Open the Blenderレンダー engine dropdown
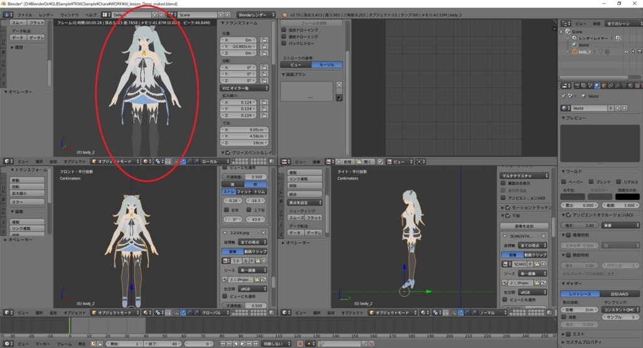The height and width of the screenshot is (348, 643). (x=256, y=15)
